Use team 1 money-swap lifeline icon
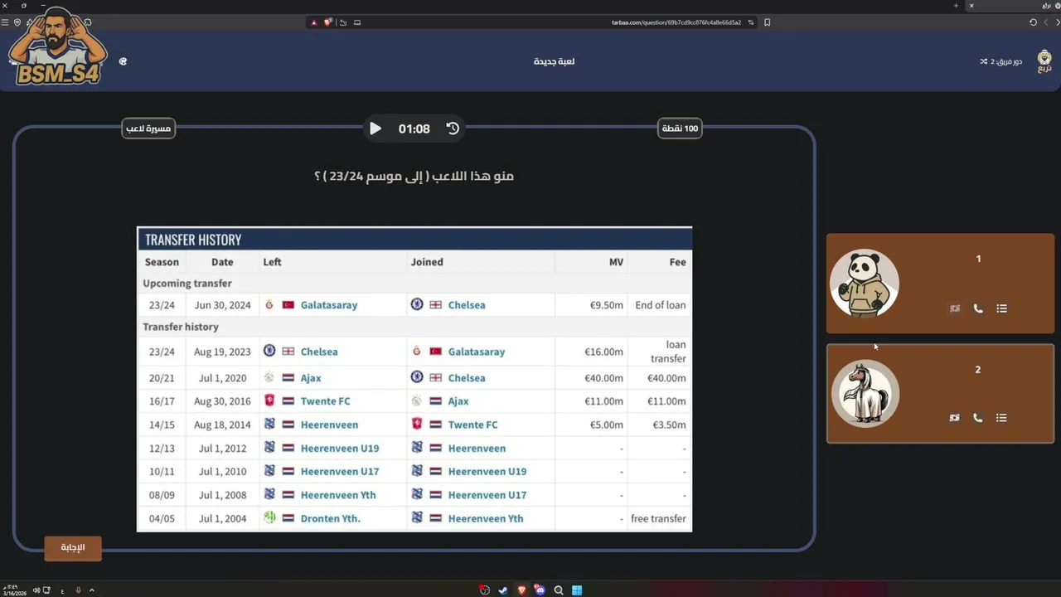 pyautogui.click(x=955, y=308)
